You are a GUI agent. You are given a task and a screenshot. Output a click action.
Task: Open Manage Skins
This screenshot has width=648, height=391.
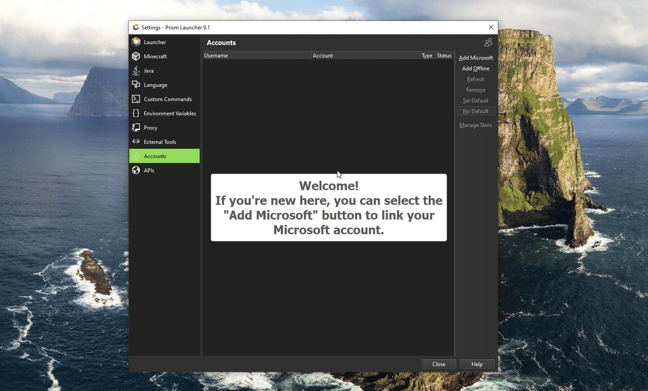476,125
